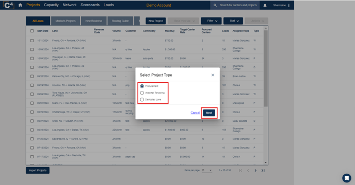
Task: Close the Select Project Type dialog
Action: [x=213, y=75]
